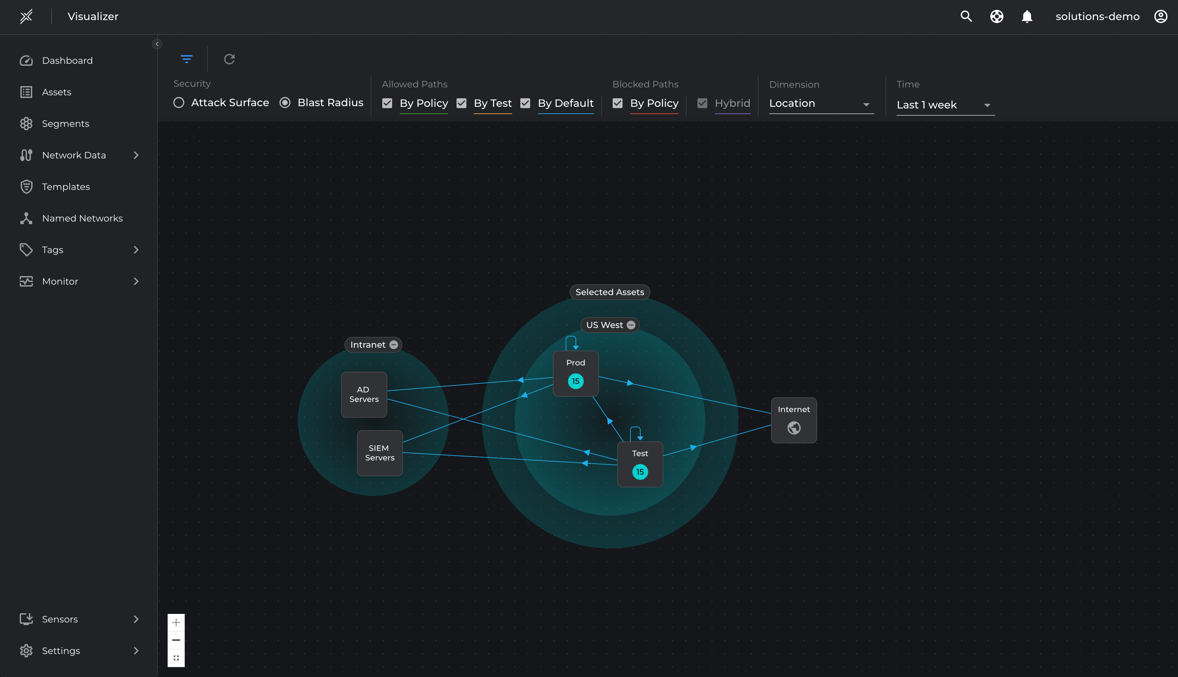Open the Dashboard page
The image size is (1178, 677).
tap(67, 60)
